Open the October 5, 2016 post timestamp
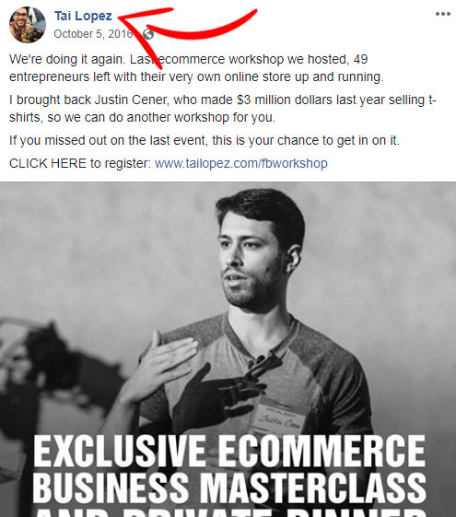456x517 pixels. (93, 34)
